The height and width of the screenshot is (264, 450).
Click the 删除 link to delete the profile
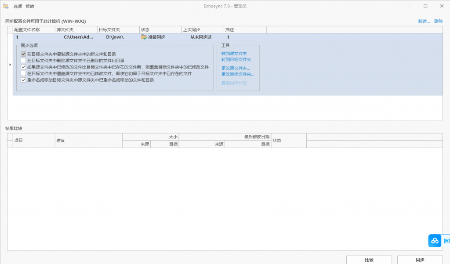point(438,21)
